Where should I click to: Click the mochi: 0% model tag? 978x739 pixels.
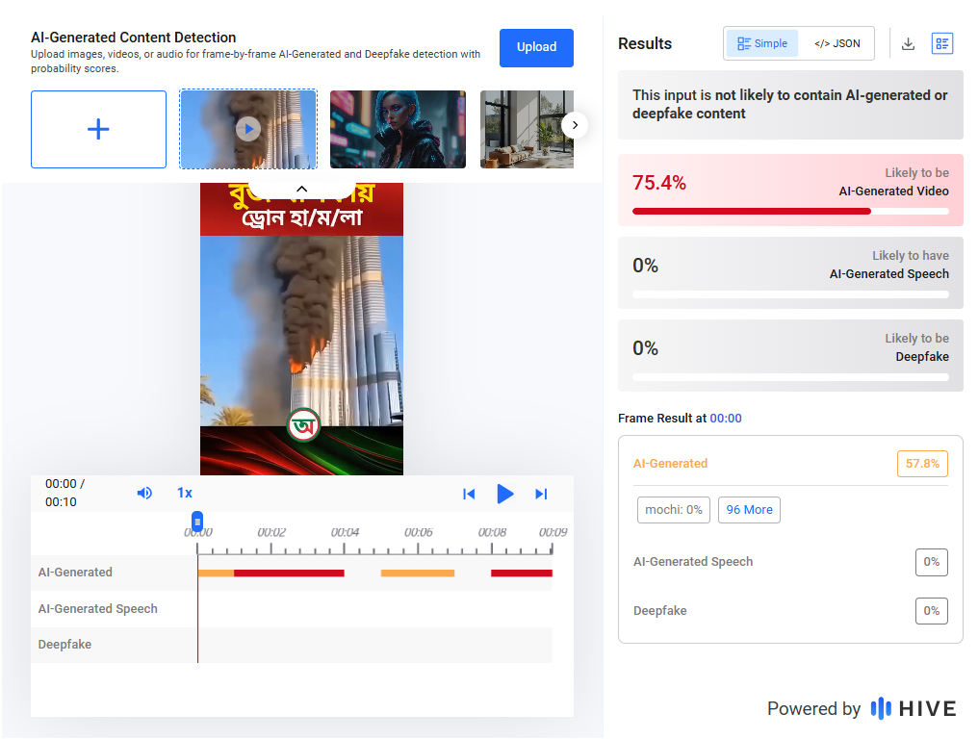tap(674, 510)
